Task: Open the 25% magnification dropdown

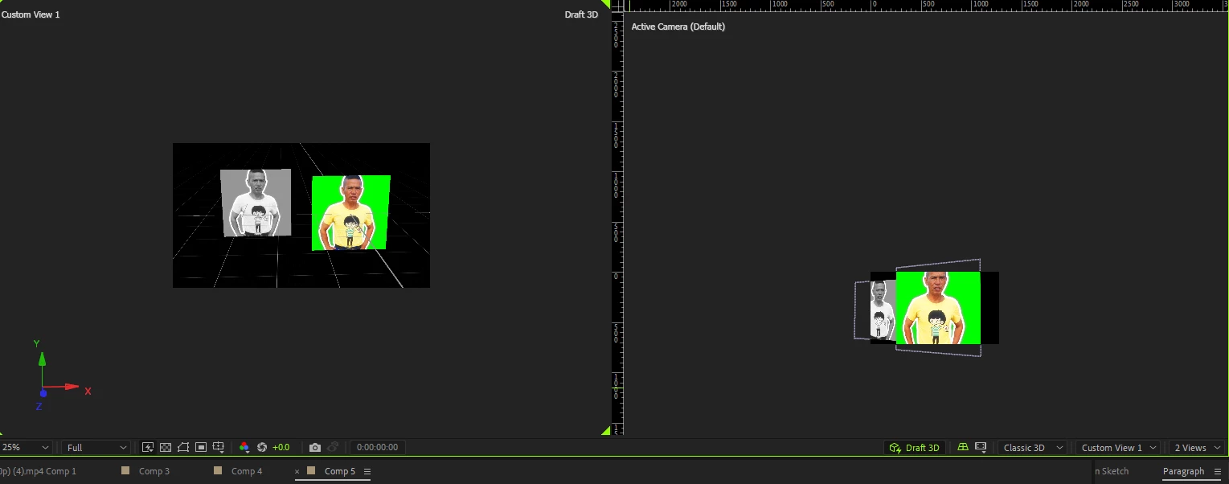Action: pyautogui.click(x=25, y=448)
